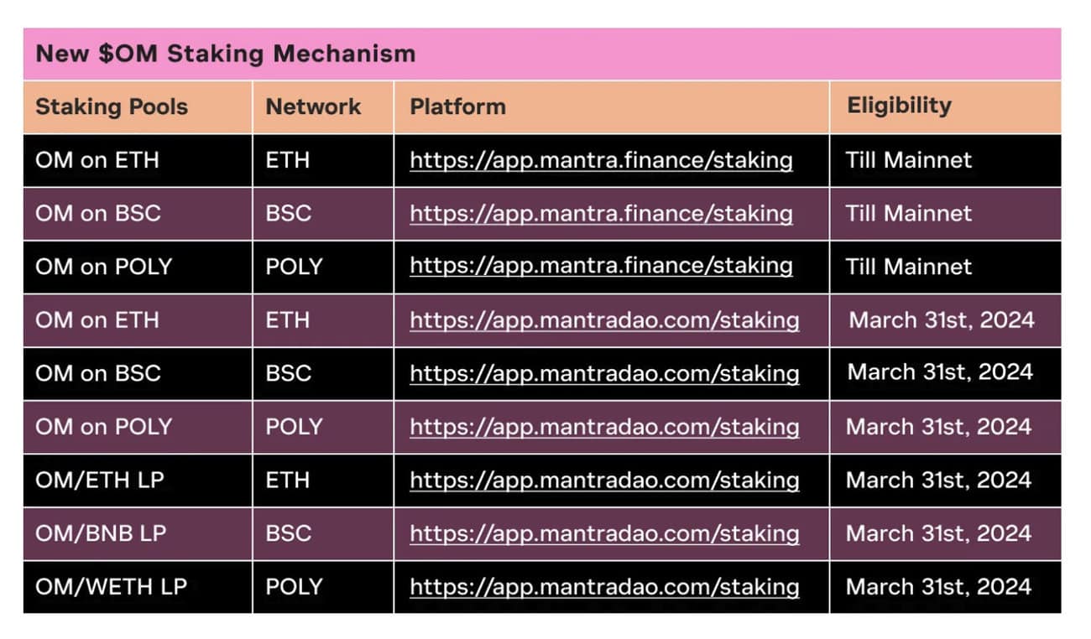Open mantradao.com staking link in OM/BNB LP row
Viewport: 1091px width, 639px height.
tap(604, 533)
